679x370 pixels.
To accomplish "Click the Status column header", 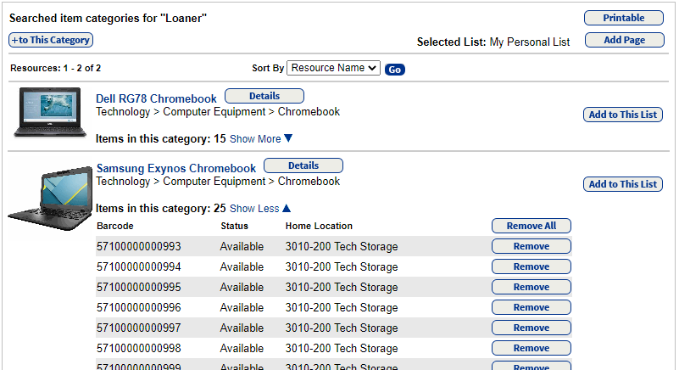I will coord(234,226).
